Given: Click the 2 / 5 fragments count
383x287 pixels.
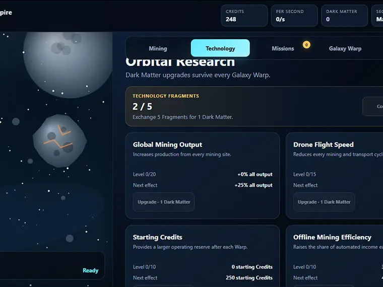Looking at the screenshot, I should click(143, 106).
